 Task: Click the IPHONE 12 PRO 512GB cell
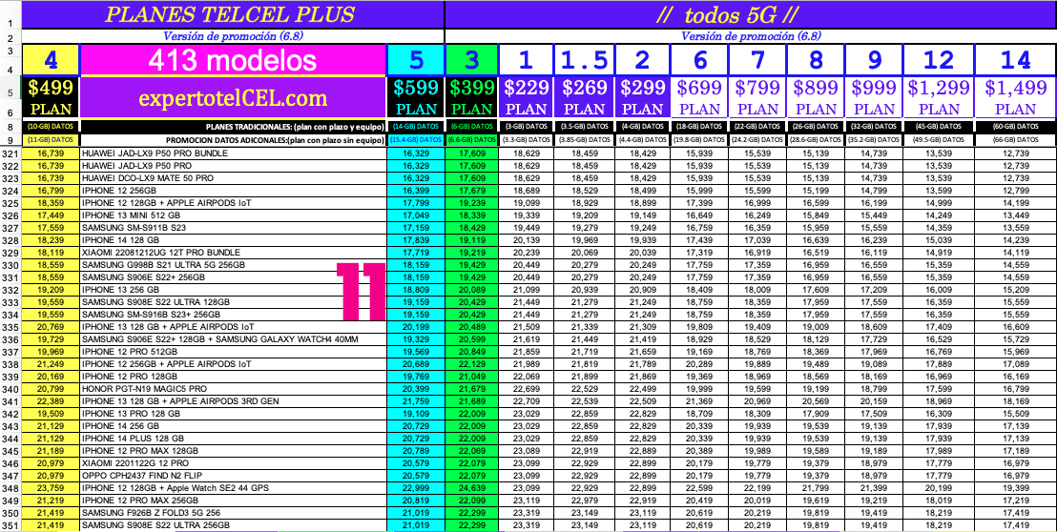(x=233, y=352)
